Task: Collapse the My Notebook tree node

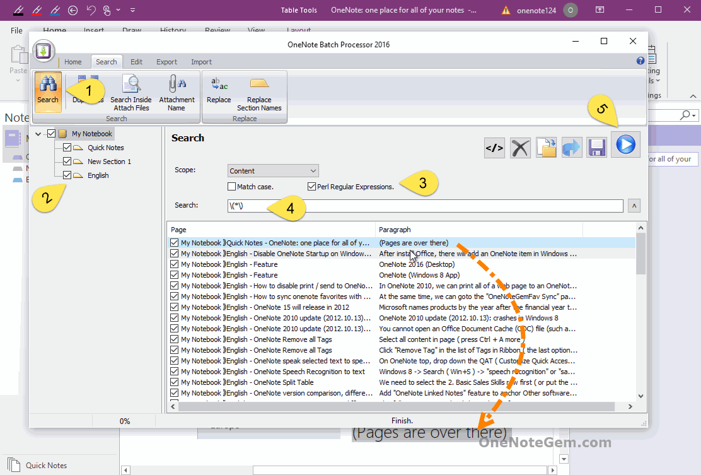Action: 38,134
